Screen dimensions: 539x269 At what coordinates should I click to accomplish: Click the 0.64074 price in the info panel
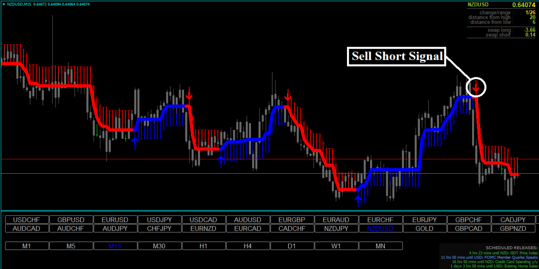(524, 5)
